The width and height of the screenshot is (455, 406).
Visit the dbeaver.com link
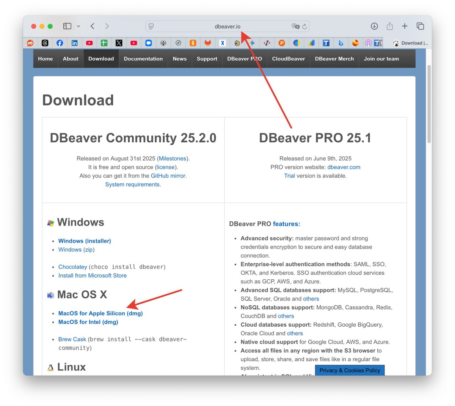pos(344,167)
